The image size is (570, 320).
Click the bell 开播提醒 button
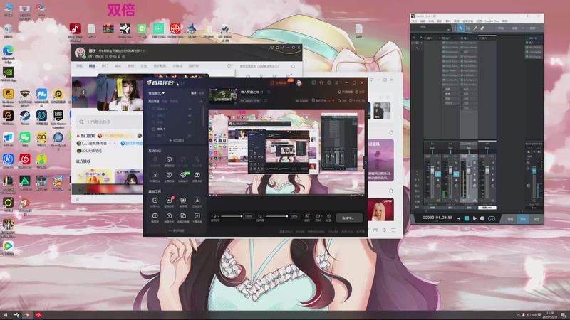point(346,92)
